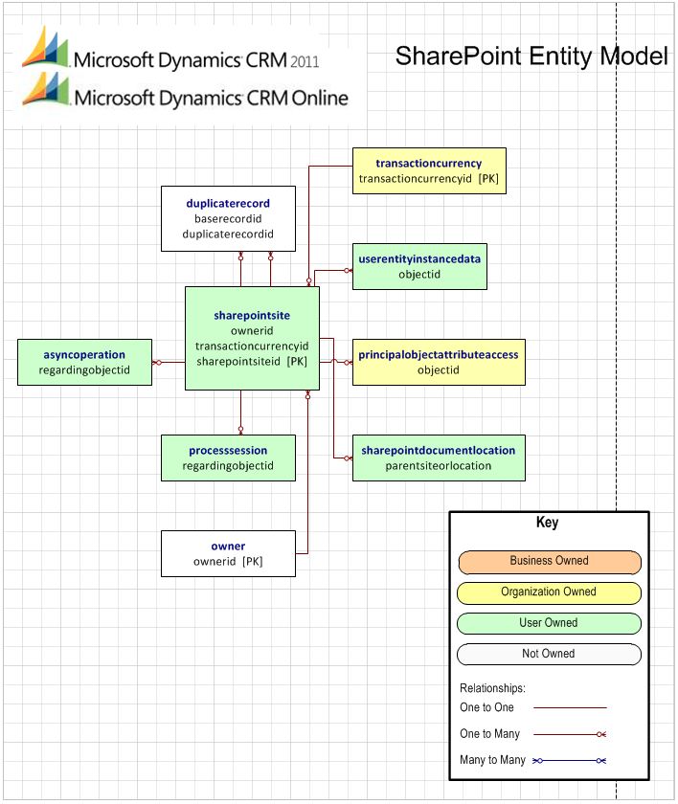This screenshot has width=678, height=804.
Task: Click the Many to Many line sample
Action: pos(569,760)
